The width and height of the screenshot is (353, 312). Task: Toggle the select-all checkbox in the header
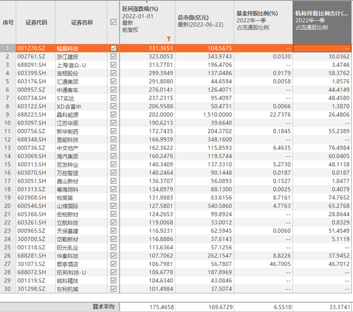[114, 22]
